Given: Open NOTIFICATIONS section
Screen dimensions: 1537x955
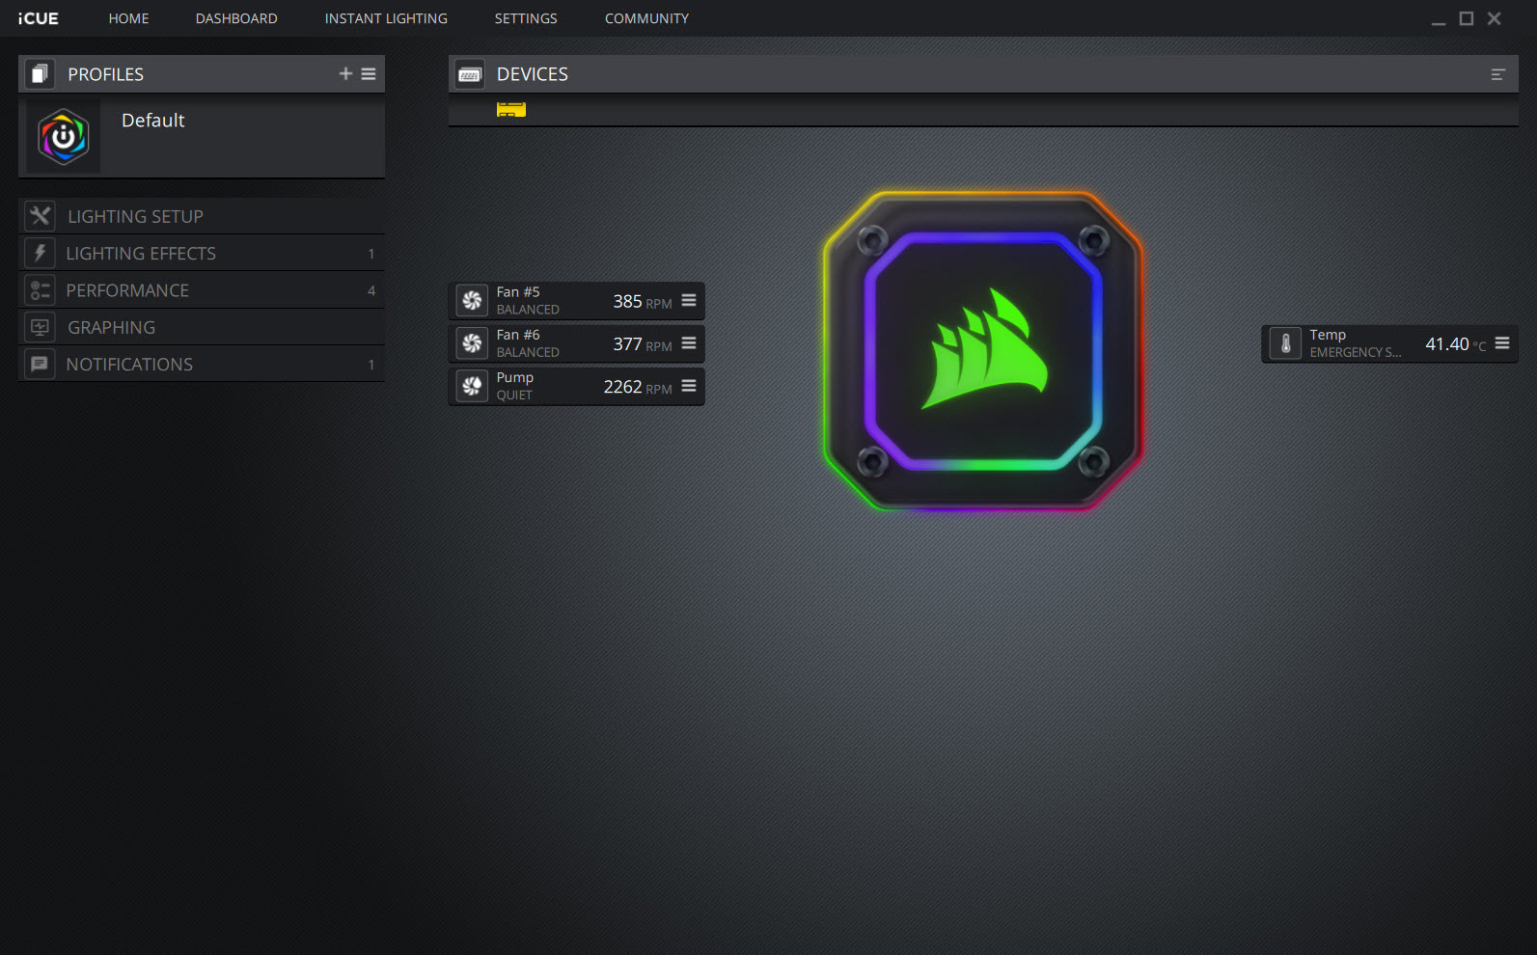Looking at the screenshot, I should click(129, 365).
